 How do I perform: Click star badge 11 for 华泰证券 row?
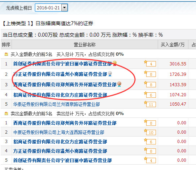click(150, 104)
